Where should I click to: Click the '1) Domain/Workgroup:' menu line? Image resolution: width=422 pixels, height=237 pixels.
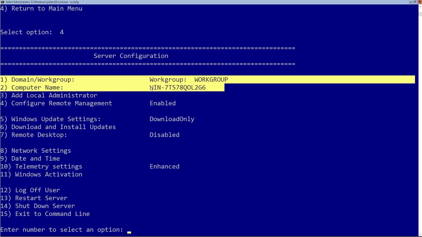tap(37, 80)
